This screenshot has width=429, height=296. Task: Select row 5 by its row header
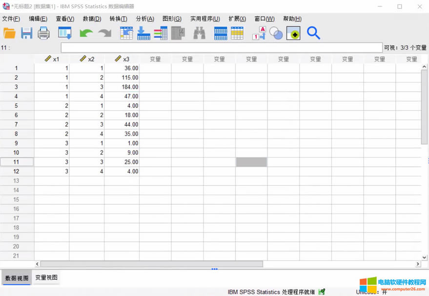[17, 106]
